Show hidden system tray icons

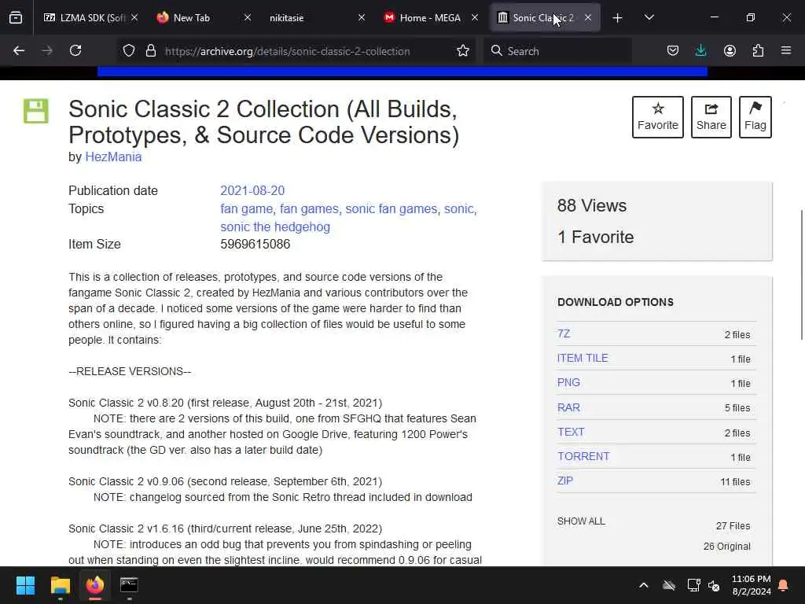click(644, 585)
